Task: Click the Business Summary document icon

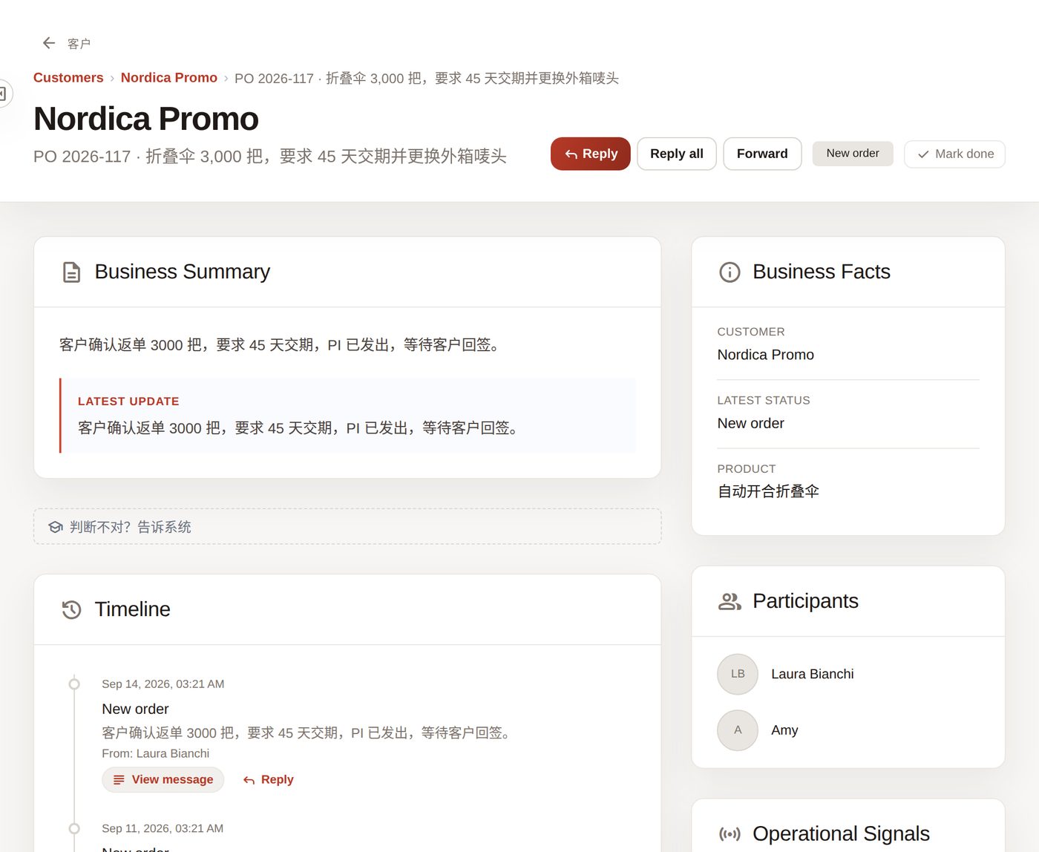Action: [x=71, y=272]
